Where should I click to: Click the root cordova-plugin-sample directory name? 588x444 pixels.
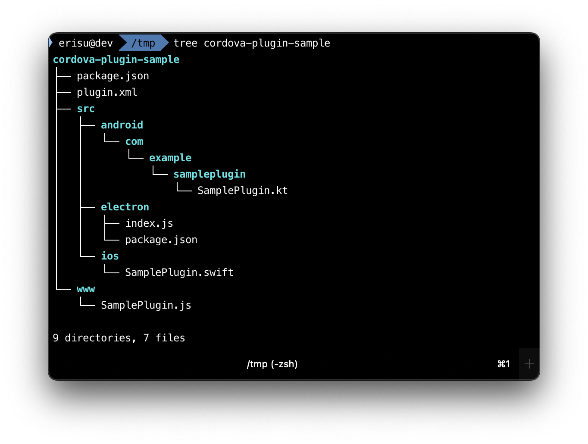(x=116, y=59)
